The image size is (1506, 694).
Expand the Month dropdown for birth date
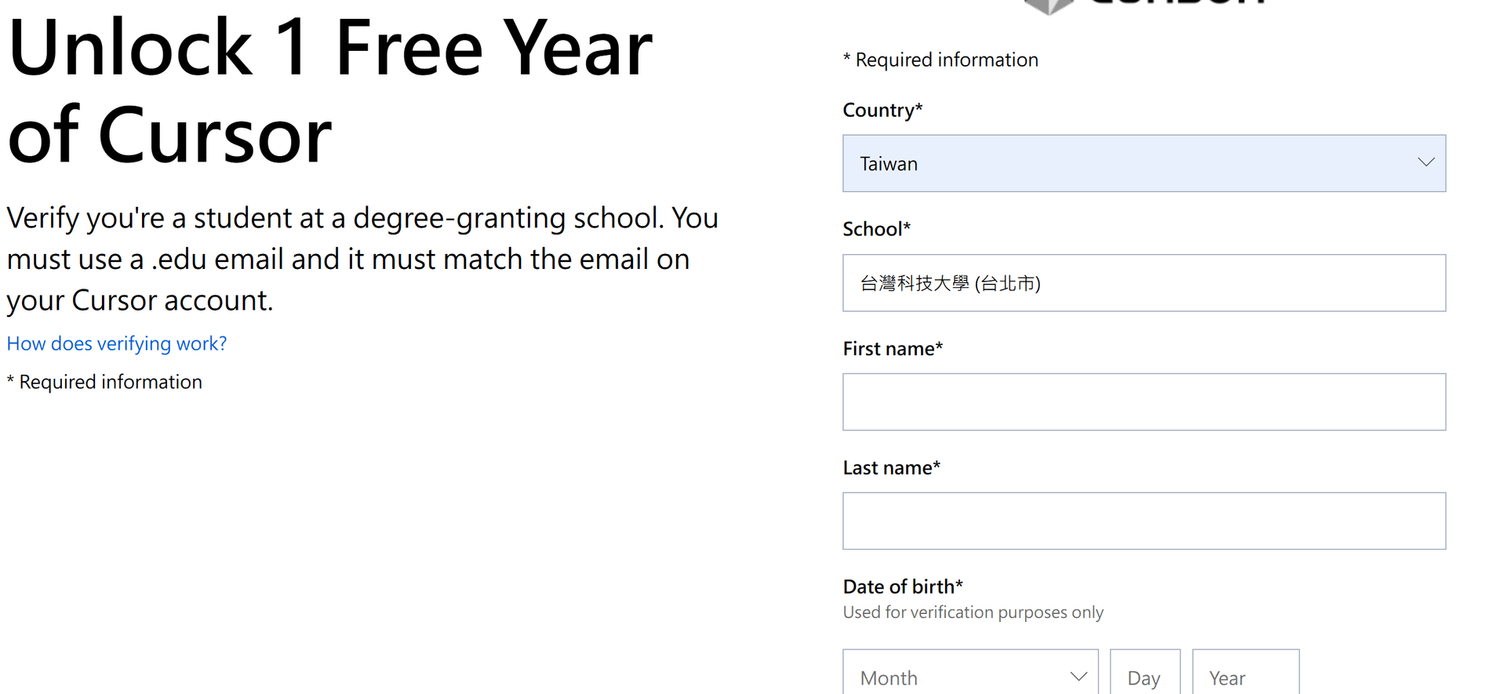click(971, 672)
